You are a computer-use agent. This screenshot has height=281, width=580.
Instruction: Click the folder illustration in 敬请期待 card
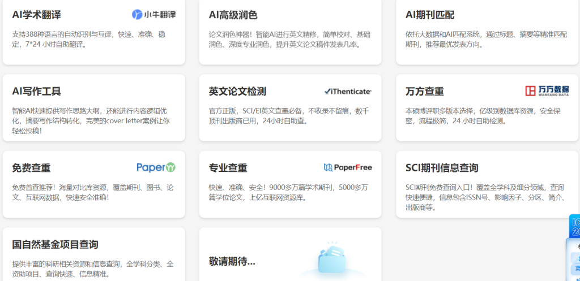point(334,261)
